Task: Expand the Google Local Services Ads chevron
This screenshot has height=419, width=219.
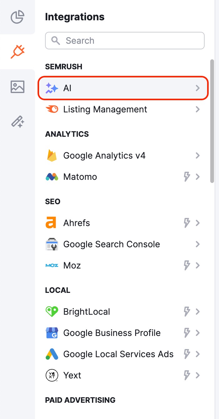Action: (197, 354)
